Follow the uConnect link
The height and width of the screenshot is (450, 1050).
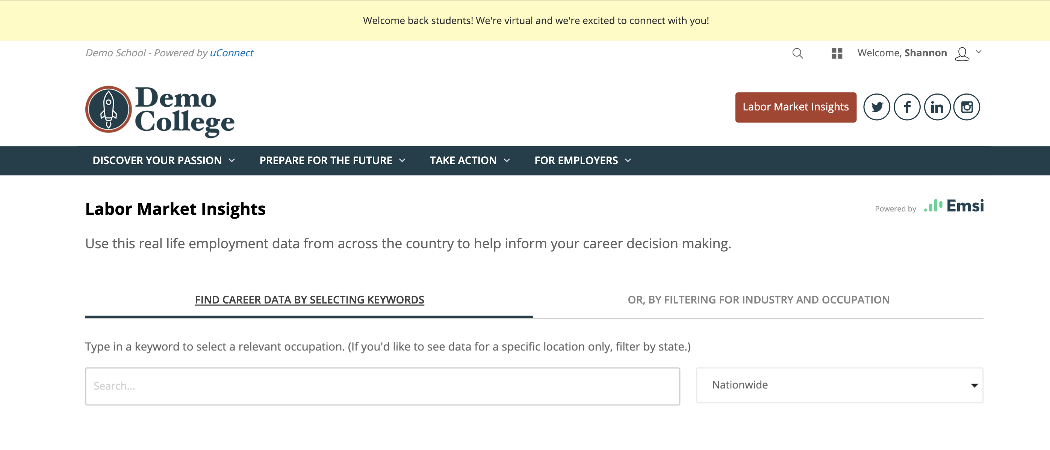pos(231,53)
